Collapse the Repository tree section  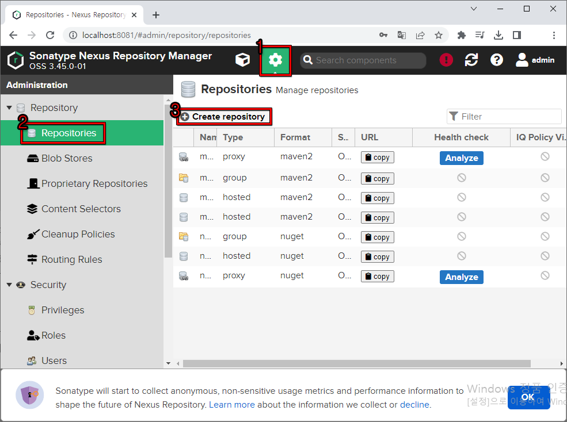tap(9, 108)
